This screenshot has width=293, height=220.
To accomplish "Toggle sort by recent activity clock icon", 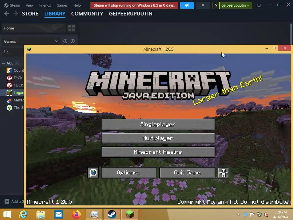I will tap(65, 41).
